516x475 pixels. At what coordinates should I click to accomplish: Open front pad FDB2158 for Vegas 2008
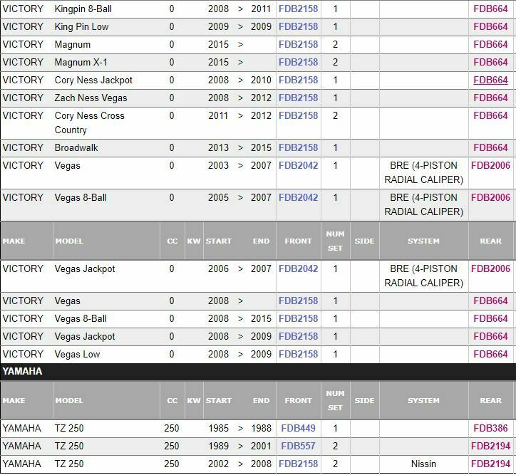298,301
